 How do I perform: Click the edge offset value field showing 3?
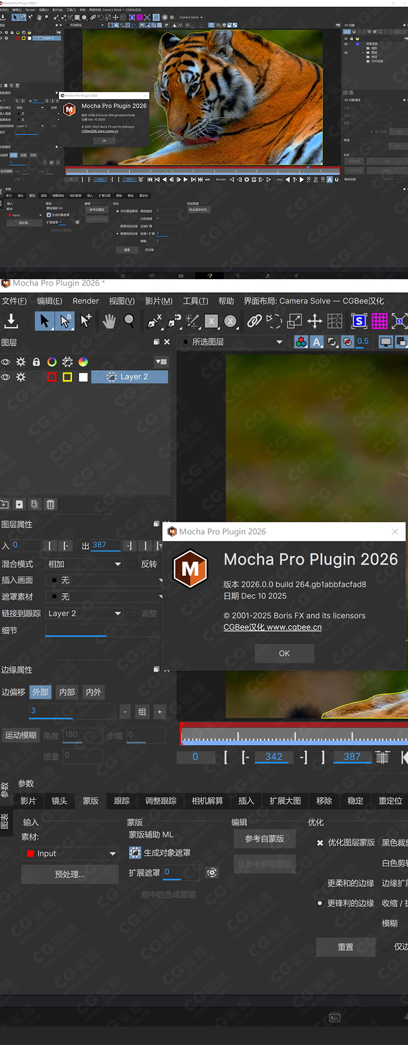72,711
